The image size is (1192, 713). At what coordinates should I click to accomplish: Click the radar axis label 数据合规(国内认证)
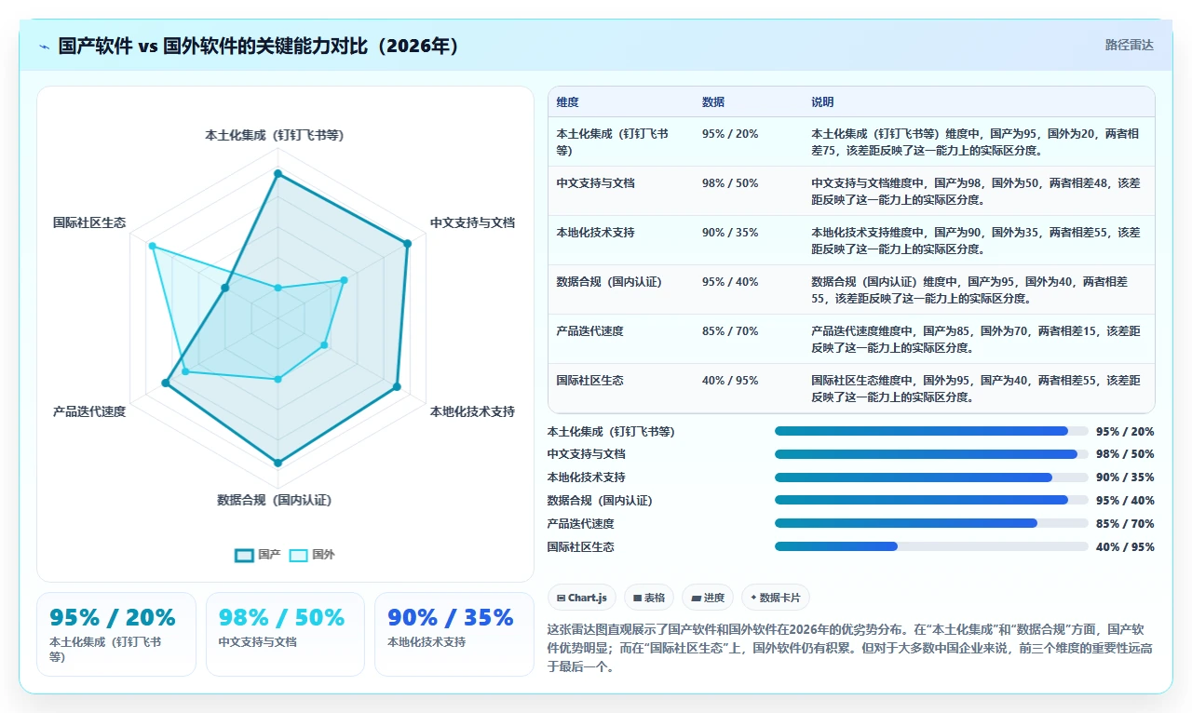[274, 501]
